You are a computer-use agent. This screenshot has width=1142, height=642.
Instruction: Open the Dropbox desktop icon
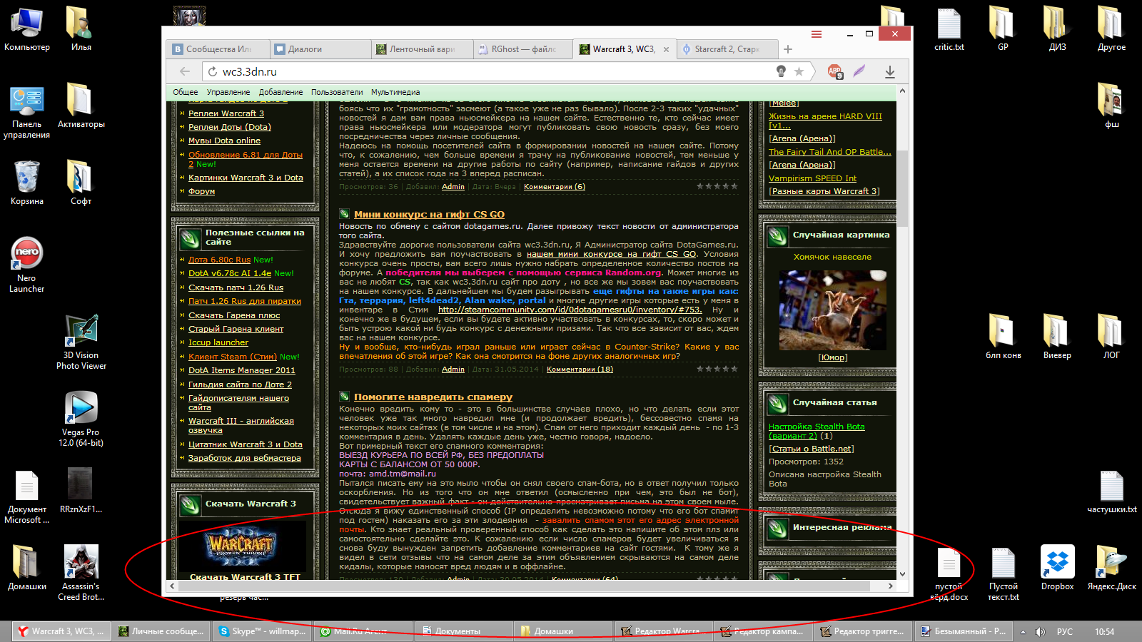coord(1057,567)
